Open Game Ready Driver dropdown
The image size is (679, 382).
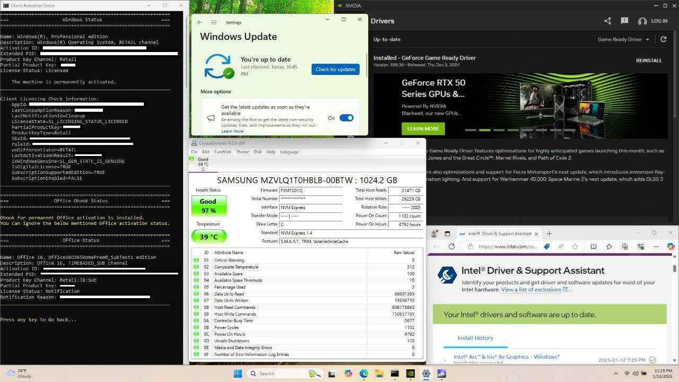(623, 39)
